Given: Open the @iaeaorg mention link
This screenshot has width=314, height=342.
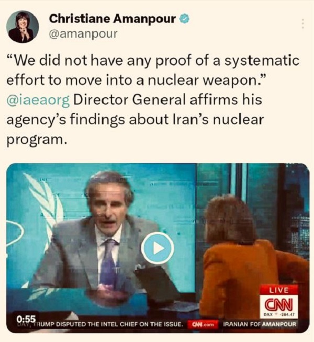Looking at the screenshot, I should 38,100.
